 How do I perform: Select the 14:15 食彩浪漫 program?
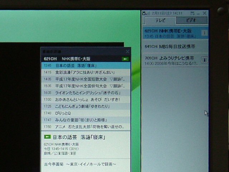click(85, 72)
